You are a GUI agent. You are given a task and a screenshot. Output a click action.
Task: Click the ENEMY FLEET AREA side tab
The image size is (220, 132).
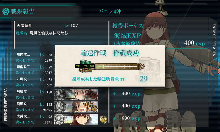coord(214,40)
